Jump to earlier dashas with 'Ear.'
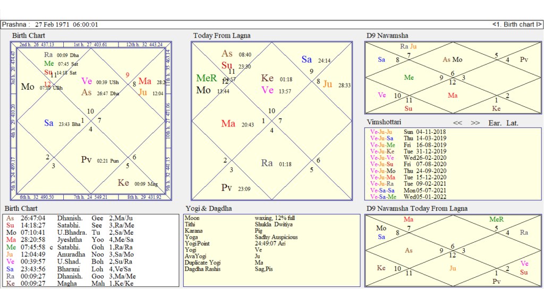This screenshot has height=306, width=544. click(495, 123)
